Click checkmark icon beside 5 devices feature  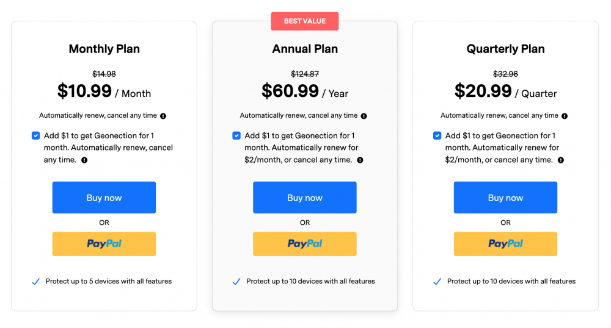tap(35, 282)
